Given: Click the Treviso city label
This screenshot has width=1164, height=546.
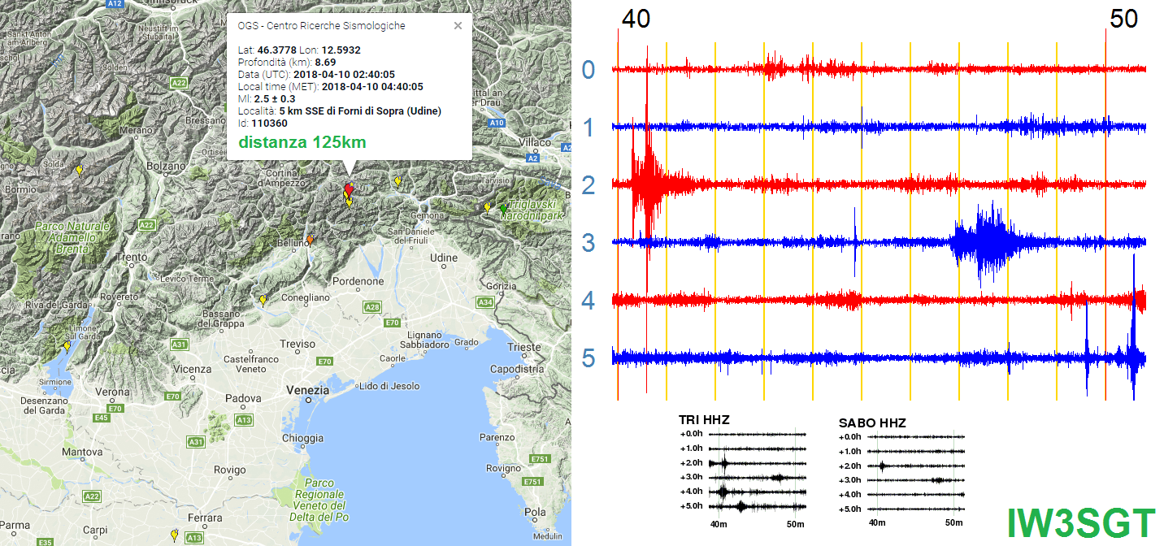Looking at the screenshot, I should pyautogui.click(x=297, y=344).
